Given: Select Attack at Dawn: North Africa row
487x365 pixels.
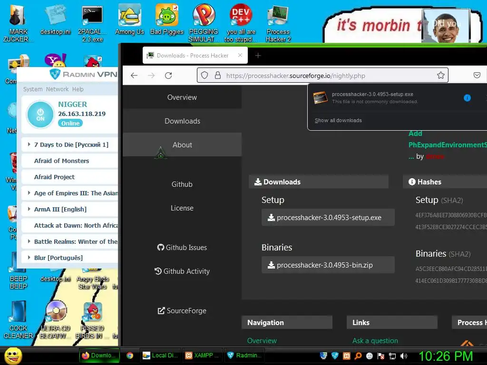Looking at the screenshot, I should coord(69,225).
